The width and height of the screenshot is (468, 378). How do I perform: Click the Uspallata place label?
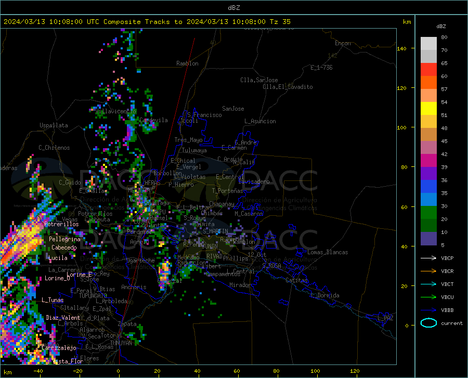54,125
